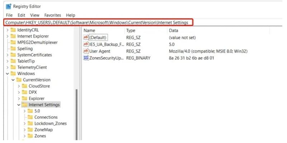Expand the Zones key
Image resolution: width=287 pixels, height=143 pixels.
24,136
